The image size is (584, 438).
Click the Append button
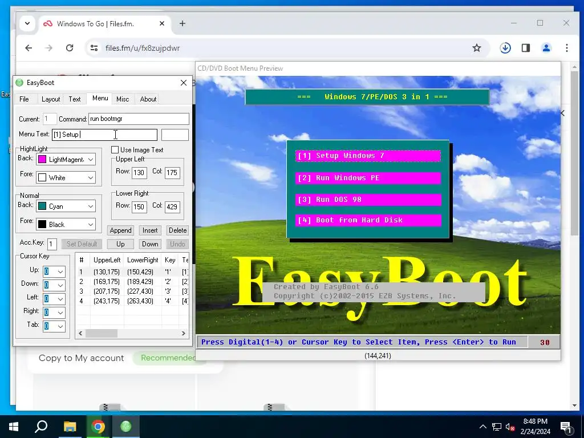[120, 230]
